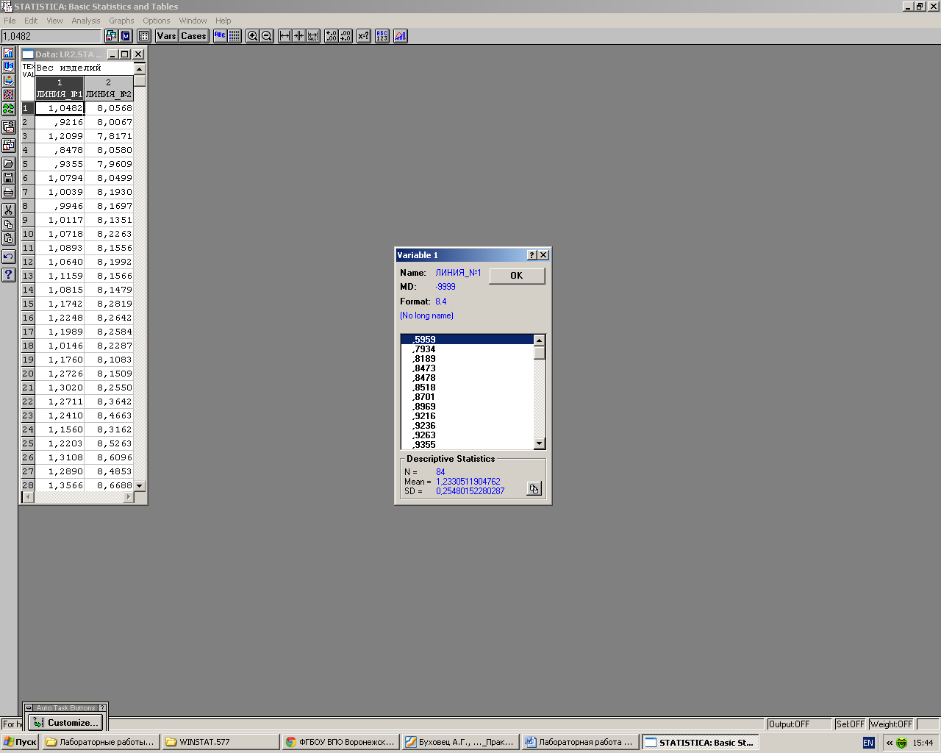The image size is (941, 753).
Task: Click the blue question mark help icon
Action: coord(8,274)
